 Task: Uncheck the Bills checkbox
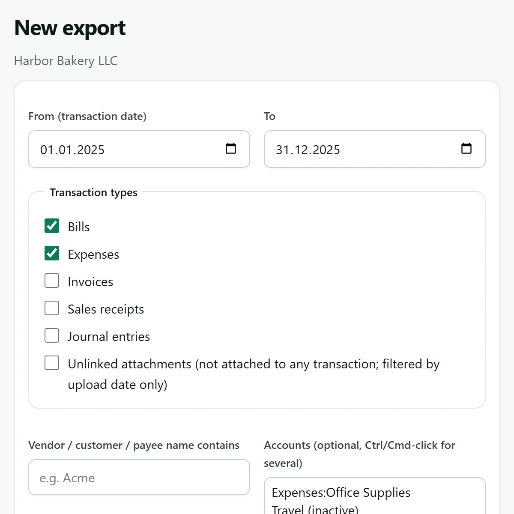(x=52, y=226)
